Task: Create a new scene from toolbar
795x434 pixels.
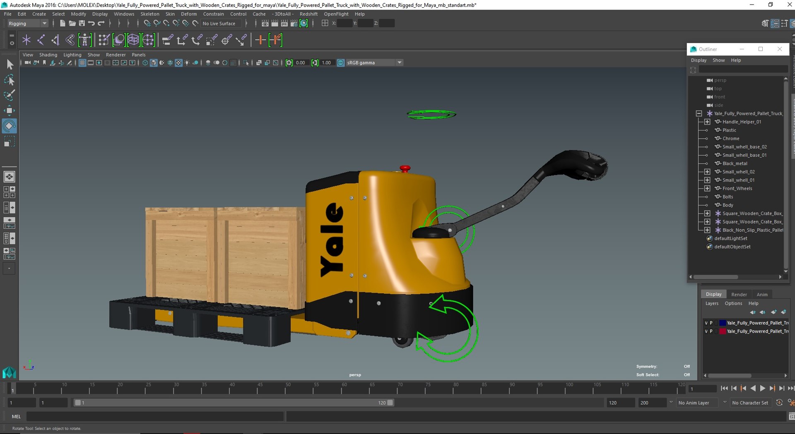Action: [62, 24]
